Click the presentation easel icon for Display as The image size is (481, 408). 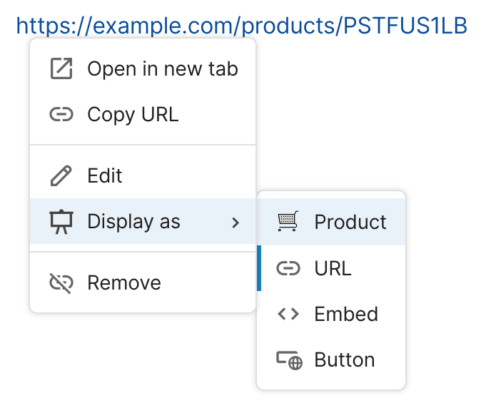(62, 222)
